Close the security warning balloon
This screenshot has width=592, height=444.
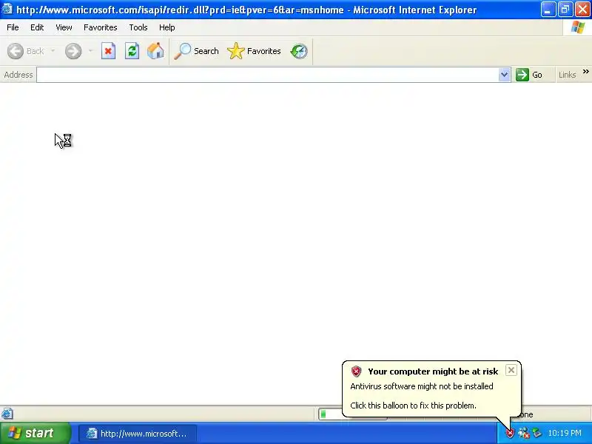click(x=511, y=371)
